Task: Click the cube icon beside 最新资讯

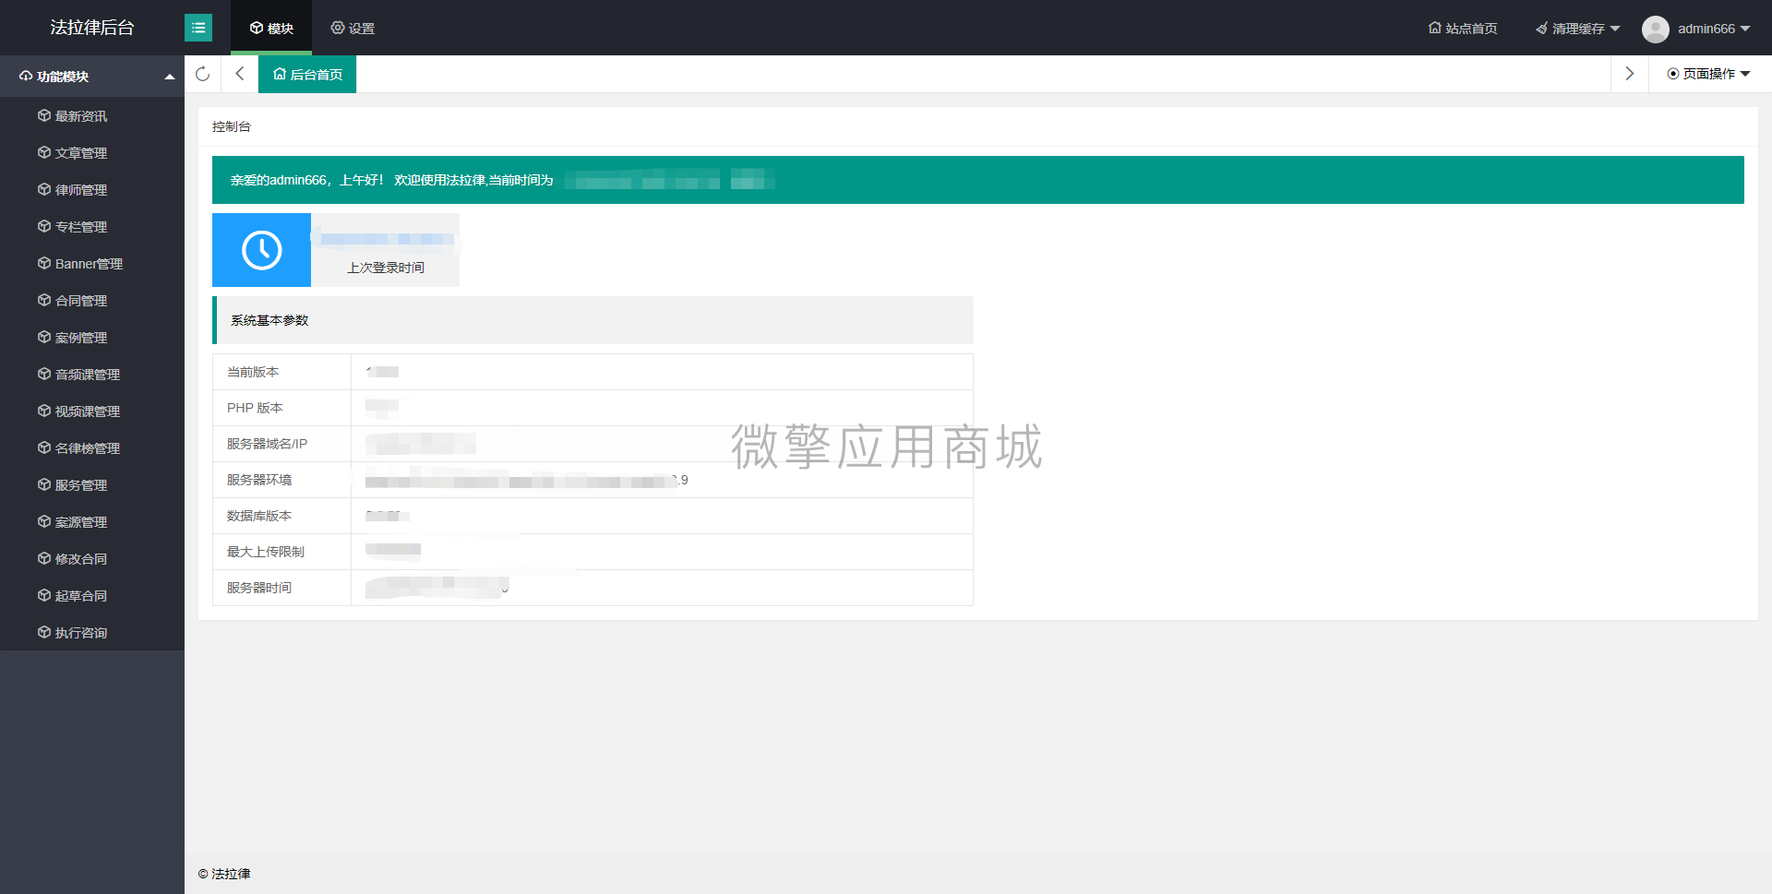Action: (x=44, y=115)
